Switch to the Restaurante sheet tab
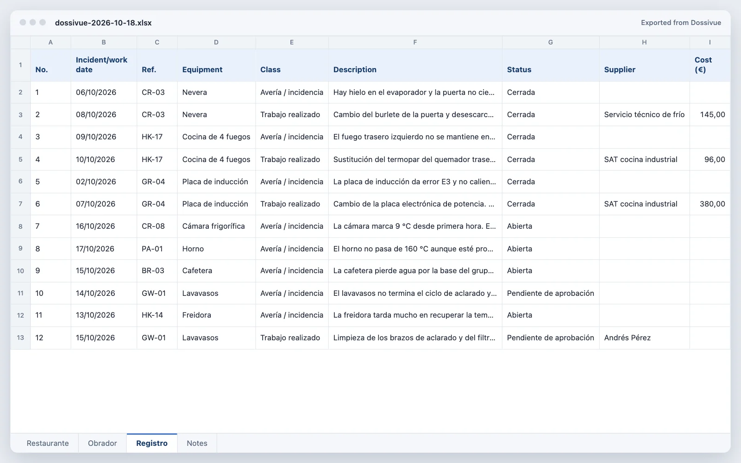Viewport: 741px width, 463px height. (48, 443)
